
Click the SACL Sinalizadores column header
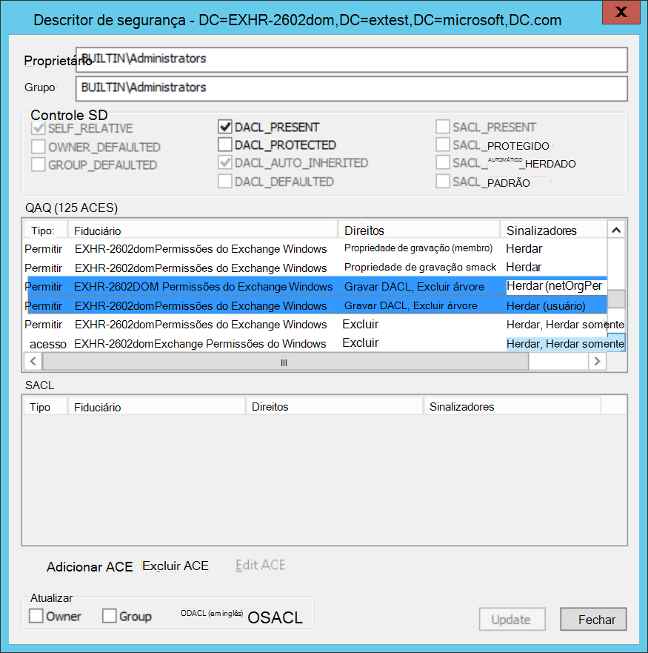512,406
